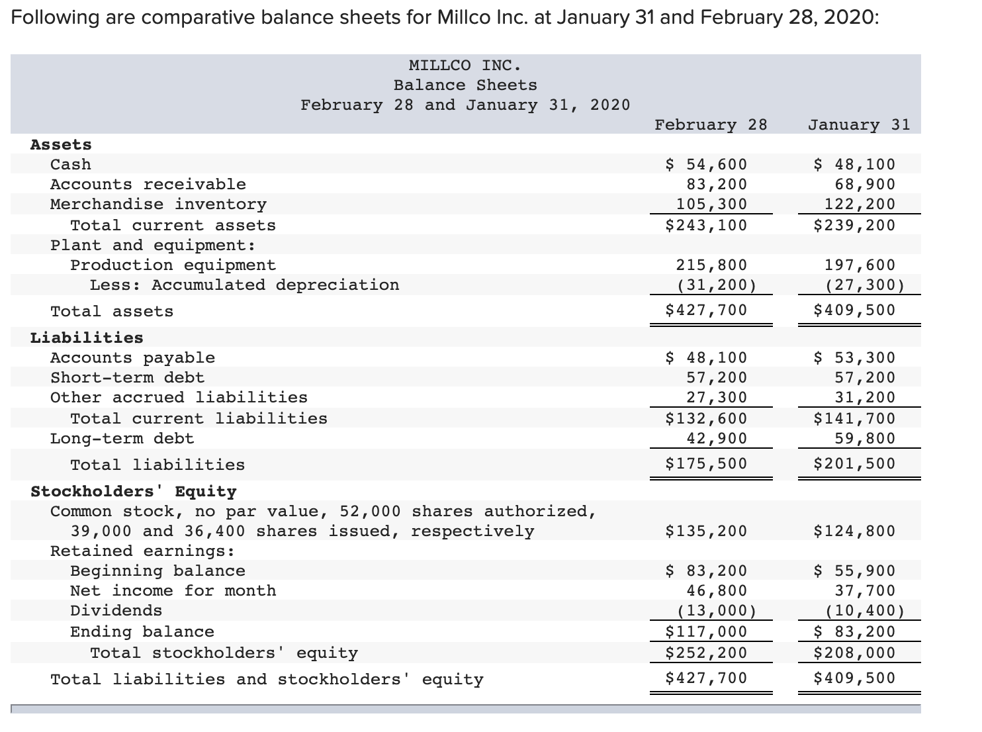Select Other accrued liabilities February value 27,300
This screenshot has height=732, width=982.
click(x=717, y=397)
